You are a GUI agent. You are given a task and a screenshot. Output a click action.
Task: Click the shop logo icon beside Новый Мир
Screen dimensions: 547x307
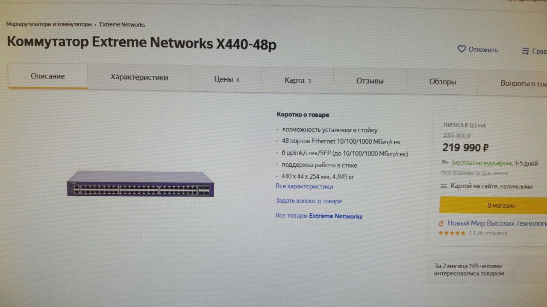tap(441, 223)
